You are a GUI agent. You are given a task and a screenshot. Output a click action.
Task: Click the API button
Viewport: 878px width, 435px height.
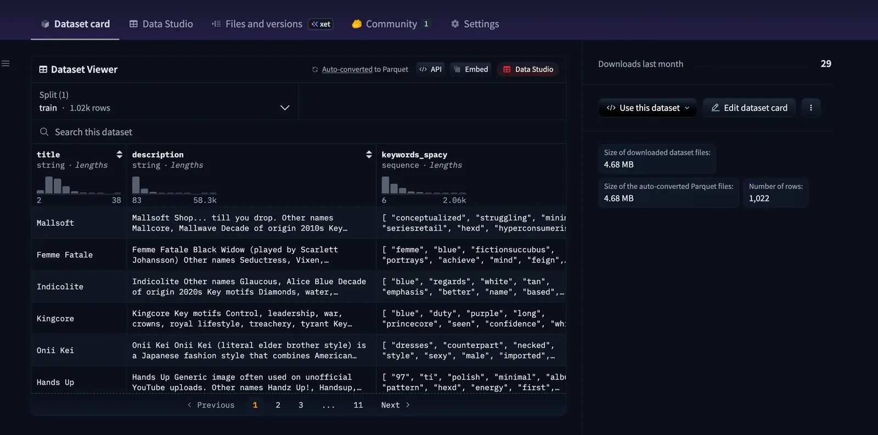pyautogui.click(x=430, y=69)
